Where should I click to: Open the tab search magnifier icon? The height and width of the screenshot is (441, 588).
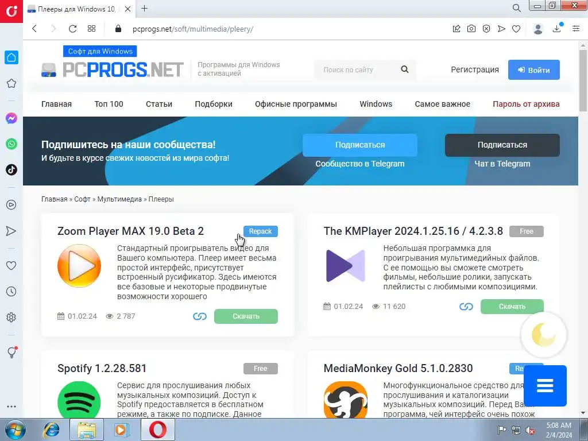[516, 8]
